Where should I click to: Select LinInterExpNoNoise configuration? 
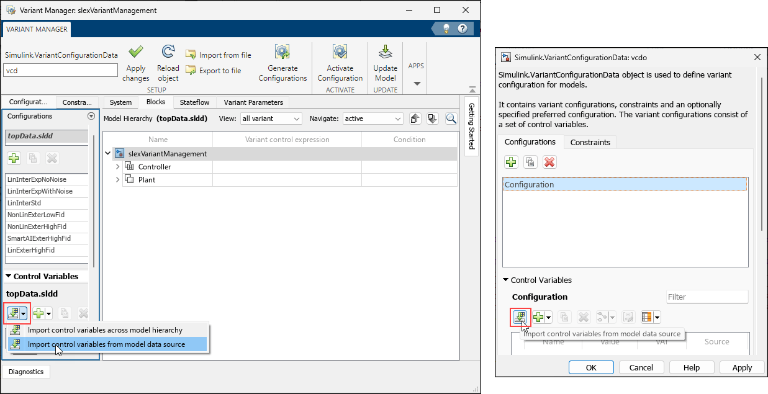(46, 179)
